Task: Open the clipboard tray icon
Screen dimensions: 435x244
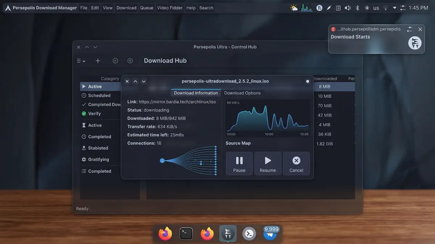Action: [338, 8]
